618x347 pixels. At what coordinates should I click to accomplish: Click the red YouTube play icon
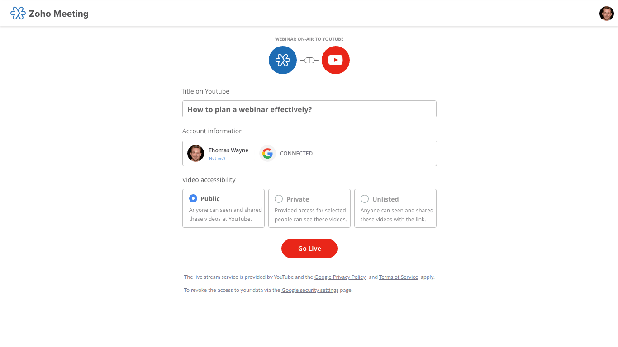pyautogui.click(x=335, y=60)
